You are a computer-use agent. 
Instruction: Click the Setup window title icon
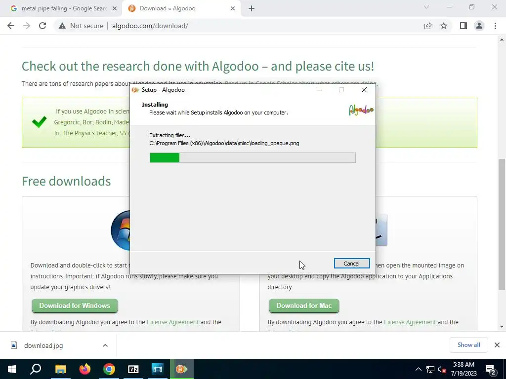[x=135, y=90]
